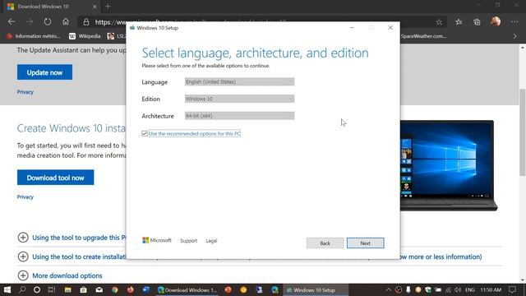The width and height of the screenshot is (526, 296).
Task: Go to browser home page
Action: [66, 22]
